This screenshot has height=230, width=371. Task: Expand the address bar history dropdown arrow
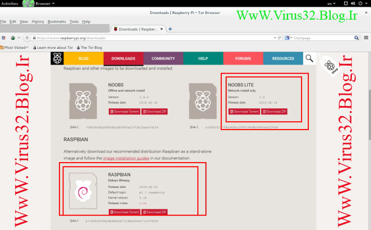click(275, 38)
